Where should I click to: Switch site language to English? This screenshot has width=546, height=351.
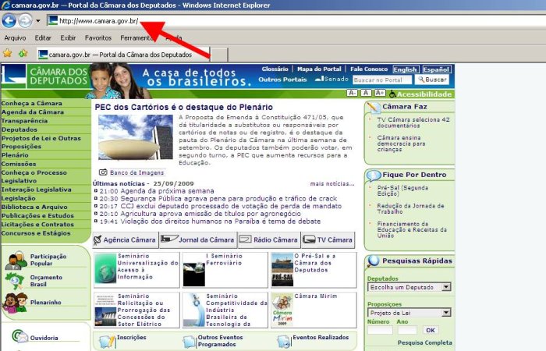[405, 69]
